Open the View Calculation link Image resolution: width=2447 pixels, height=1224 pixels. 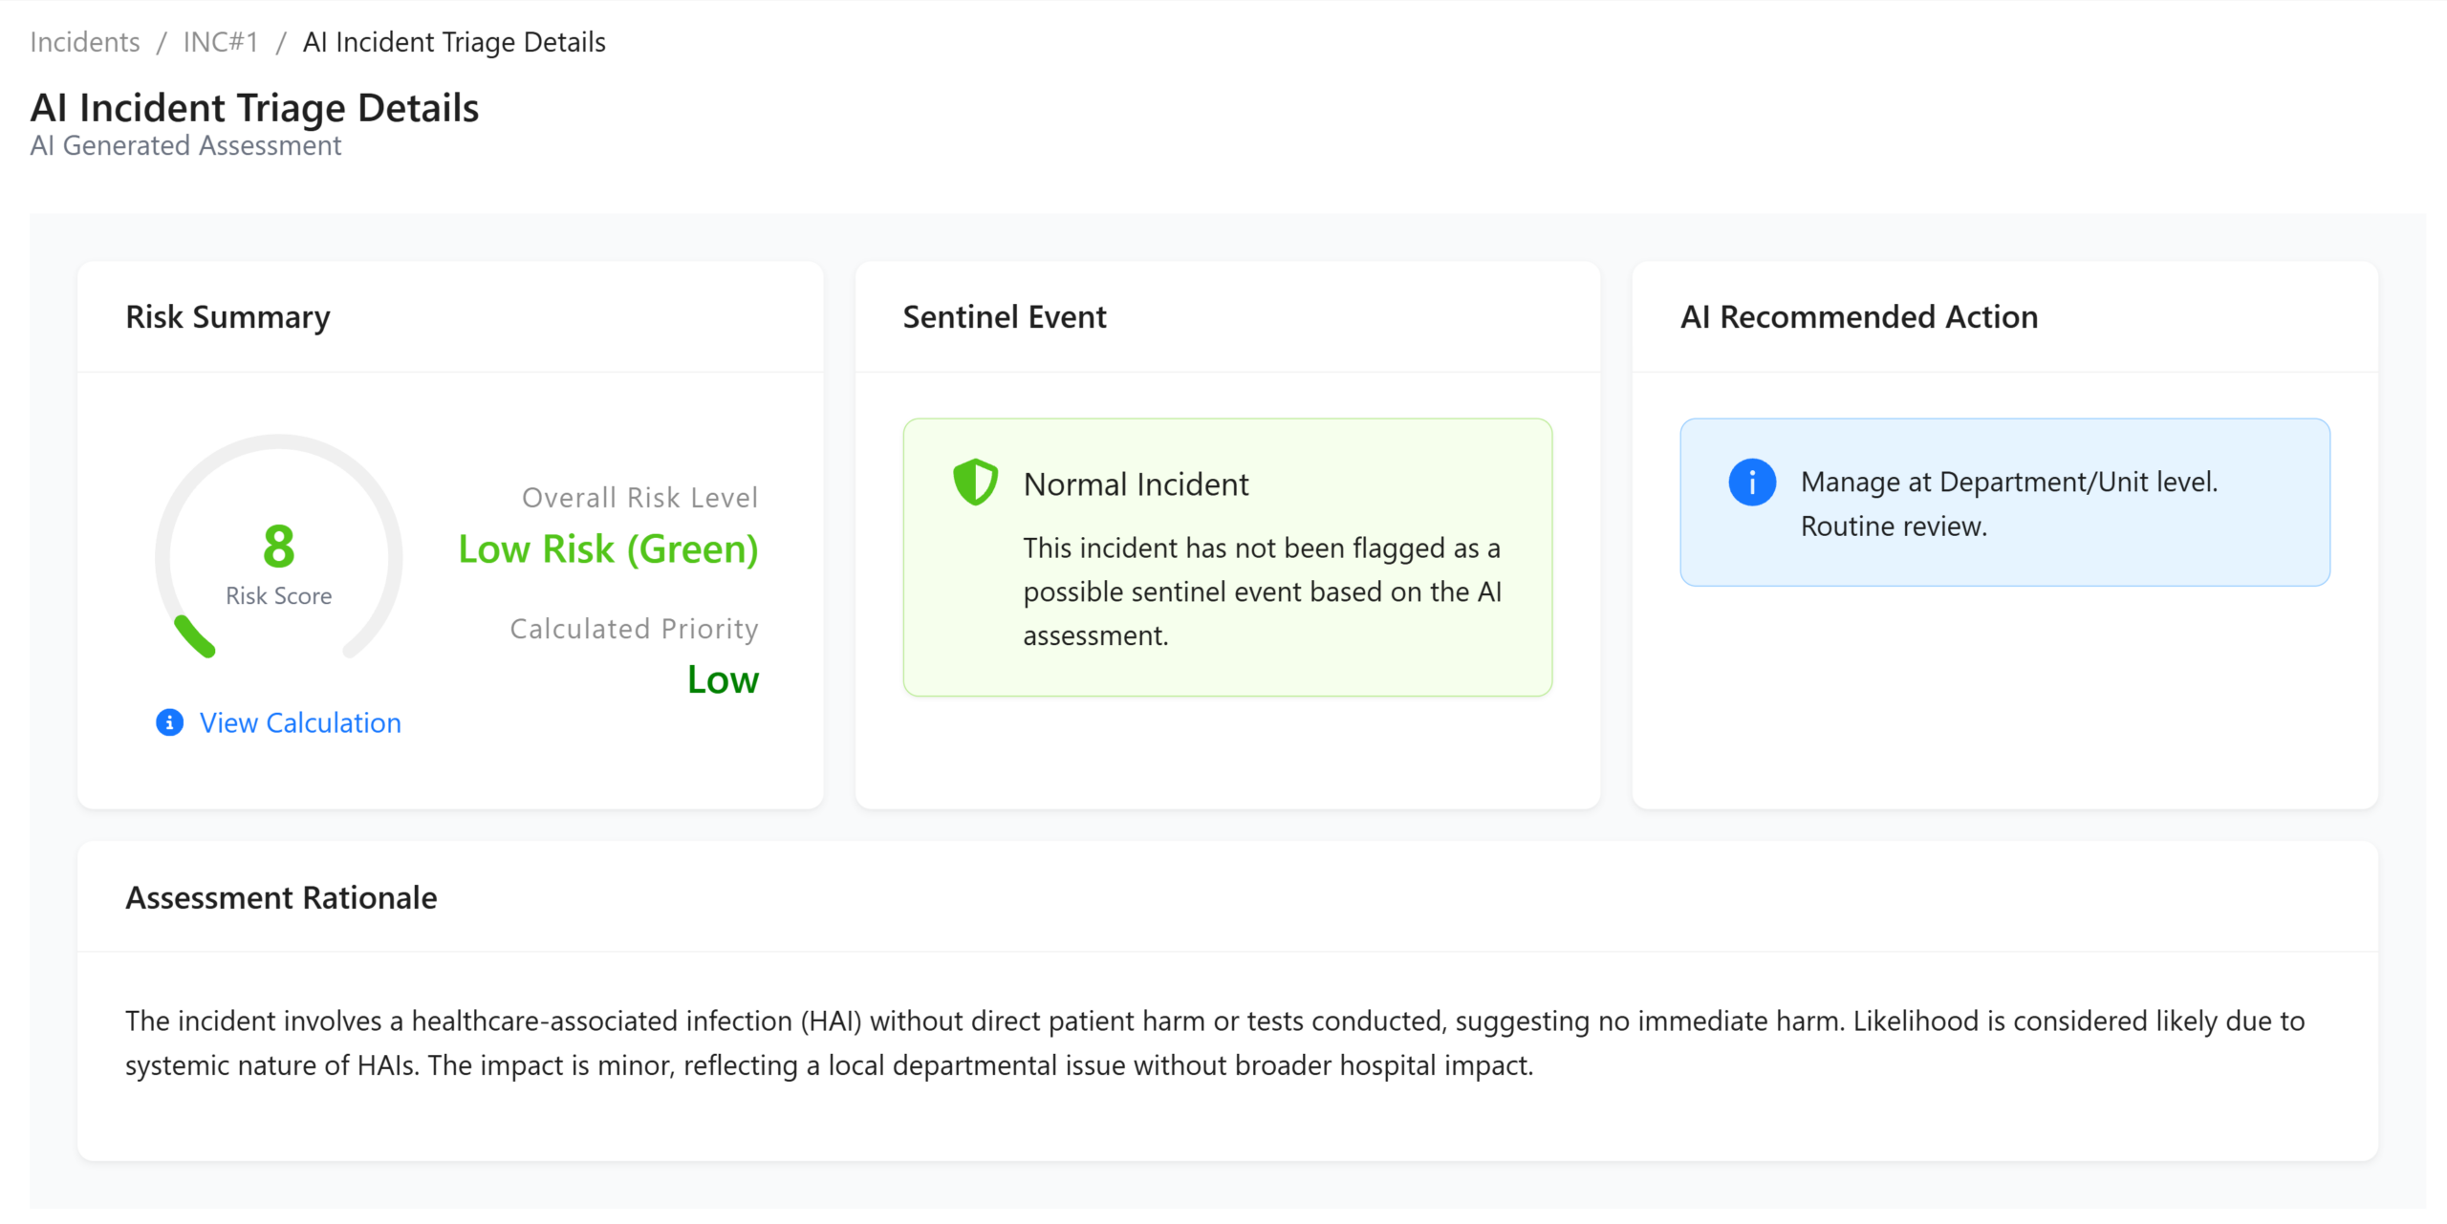299,722
